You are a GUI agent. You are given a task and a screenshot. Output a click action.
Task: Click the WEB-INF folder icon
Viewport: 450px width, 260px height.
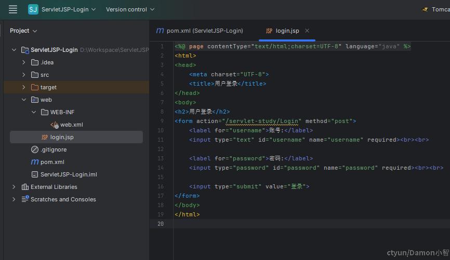click(x=45, y=112)
